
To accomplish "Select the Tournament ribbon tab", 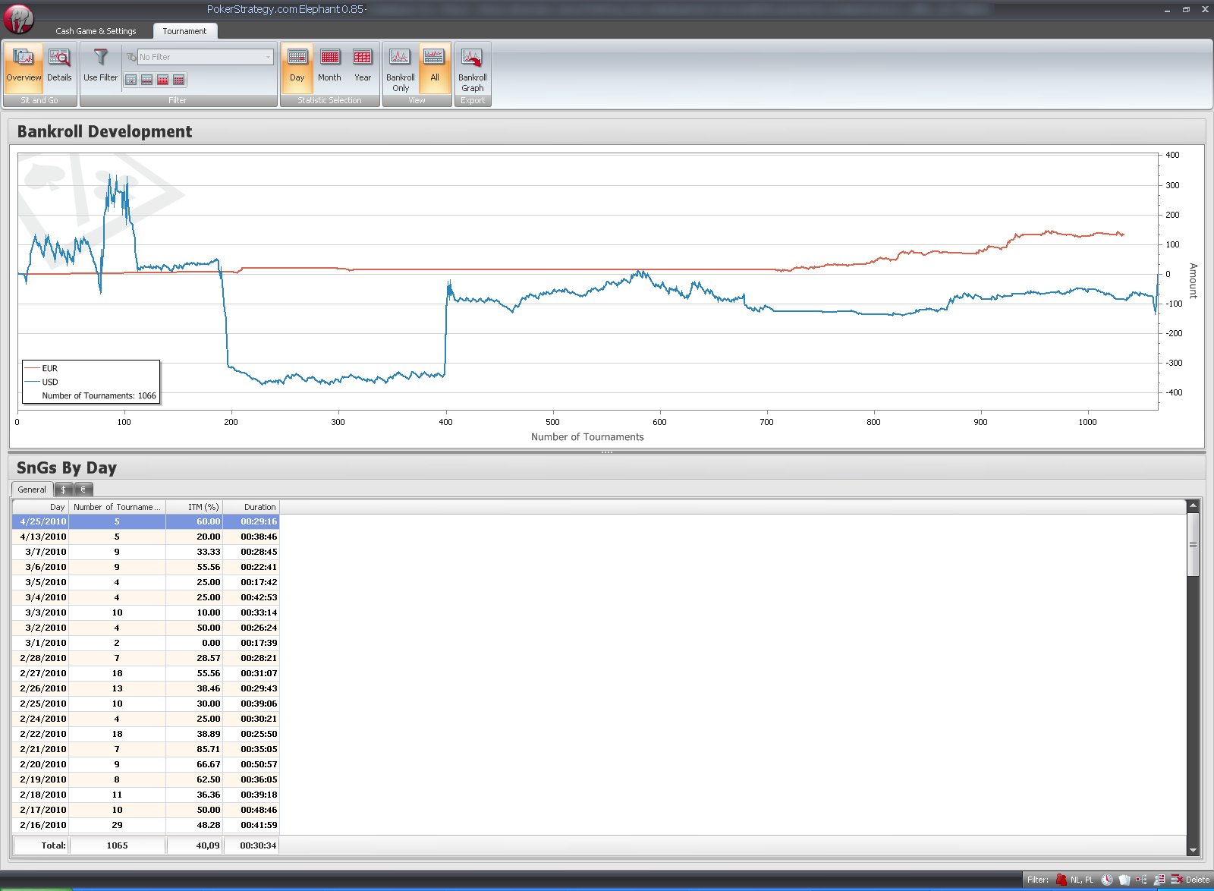I will coord(184,31).
